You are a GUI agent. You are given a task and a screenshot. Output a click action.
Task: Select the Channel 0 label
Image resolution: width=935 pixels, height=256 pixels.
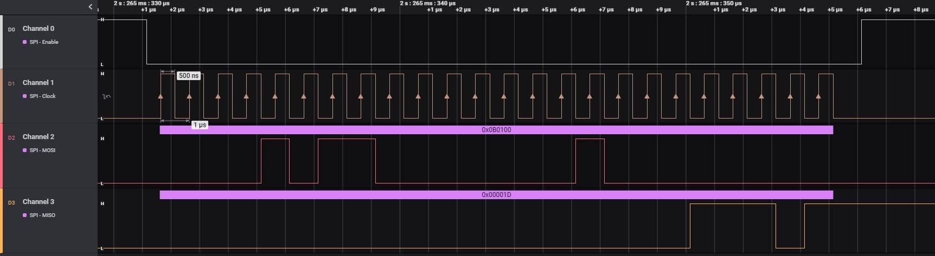point(39,29)
